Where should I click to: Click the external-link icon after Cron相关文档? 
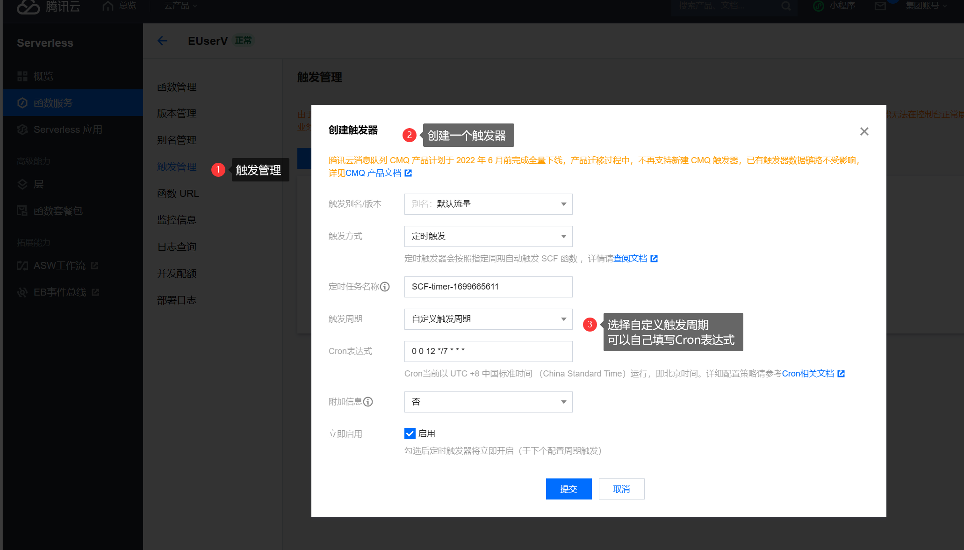pos(841,374)
